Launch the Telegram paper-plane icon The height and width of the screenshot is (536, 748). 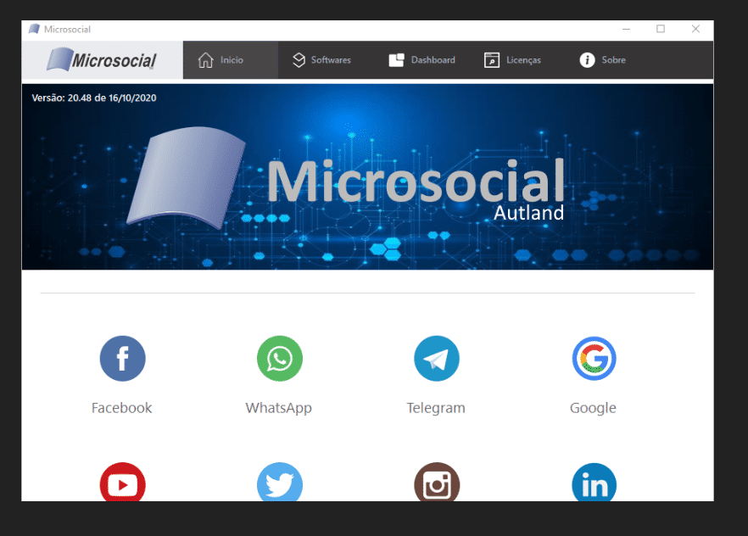(437, 359)
